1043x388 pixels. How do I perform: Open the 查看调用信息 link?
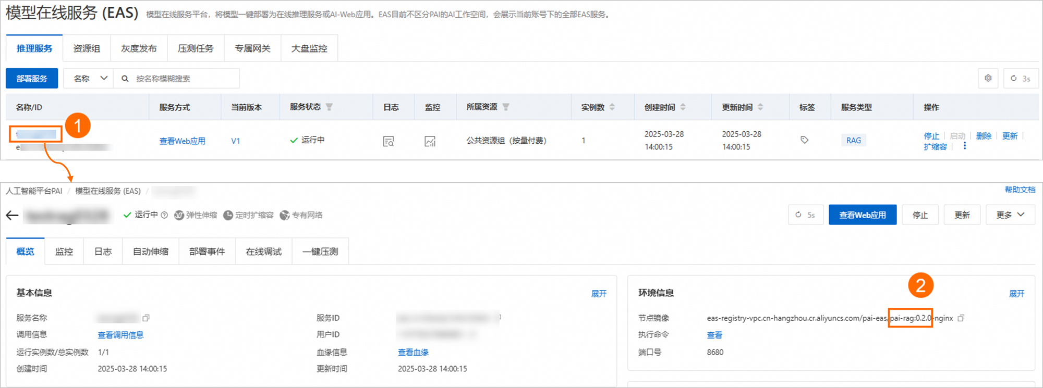[120, 335]
